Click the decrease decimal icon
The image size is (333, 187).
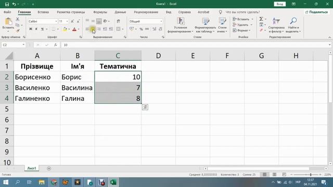click(160, 29)
